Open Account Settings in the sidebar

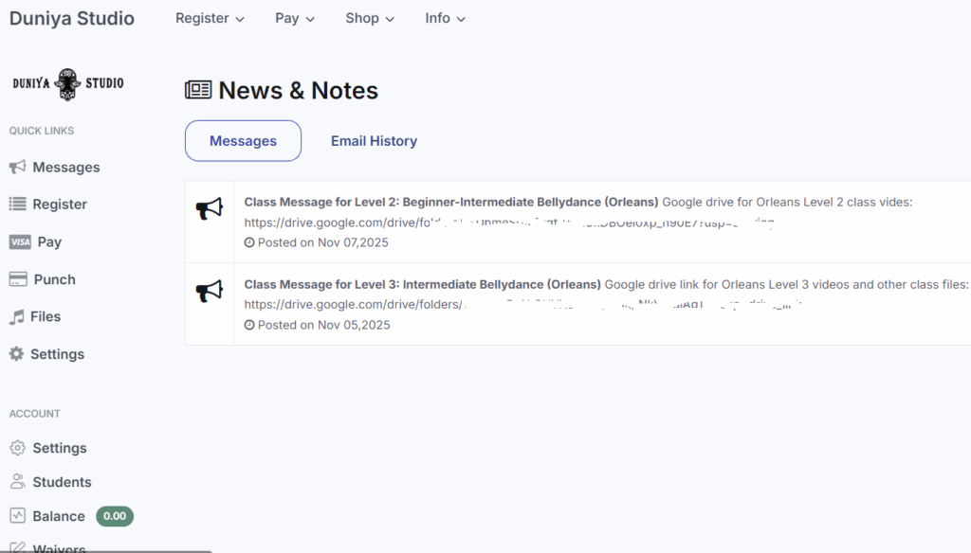point(59,448)
